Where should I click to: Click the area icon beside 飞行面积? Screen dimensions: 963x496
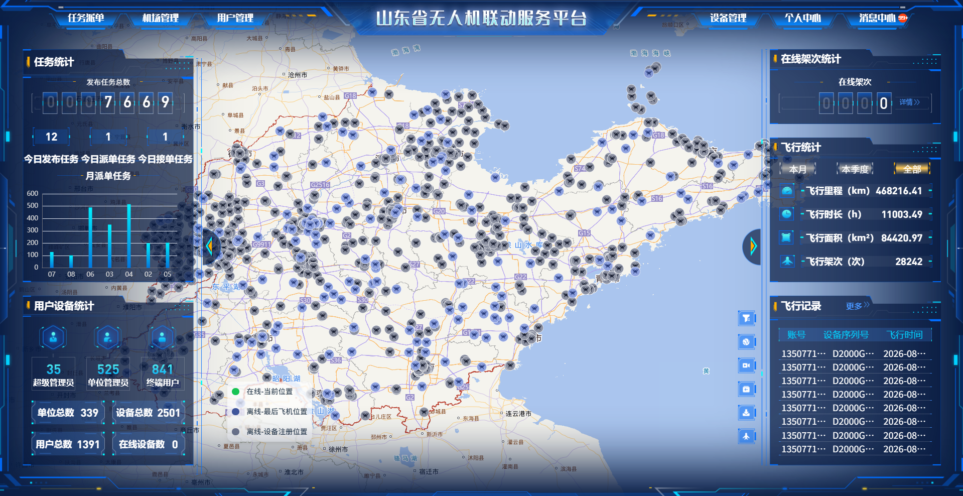click(x=787, y=237)
